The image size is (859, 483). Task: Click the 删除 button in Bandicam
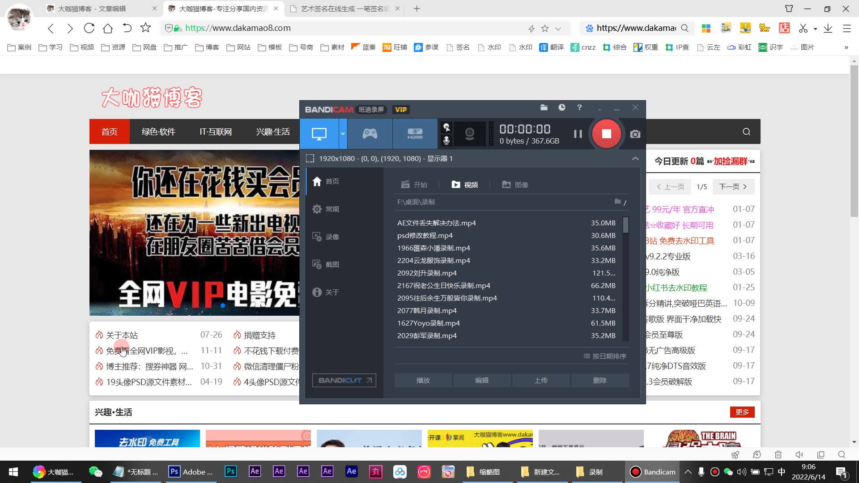pos(600,380)
